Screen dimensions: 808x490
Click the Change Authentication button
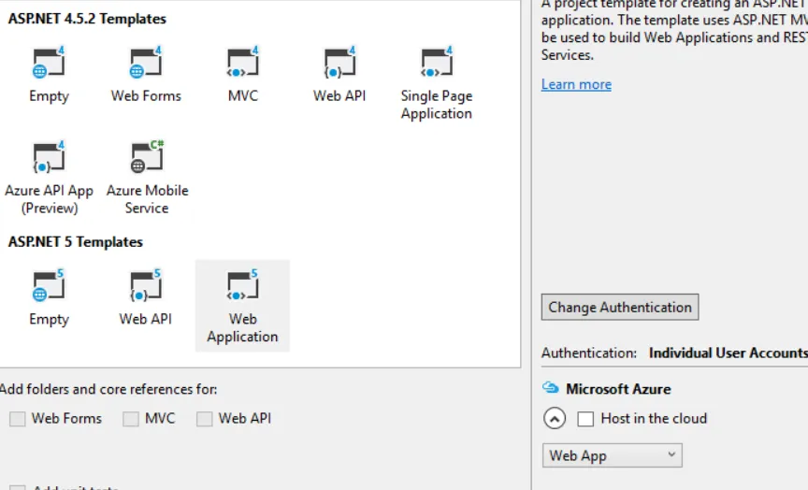click(620, 308)
